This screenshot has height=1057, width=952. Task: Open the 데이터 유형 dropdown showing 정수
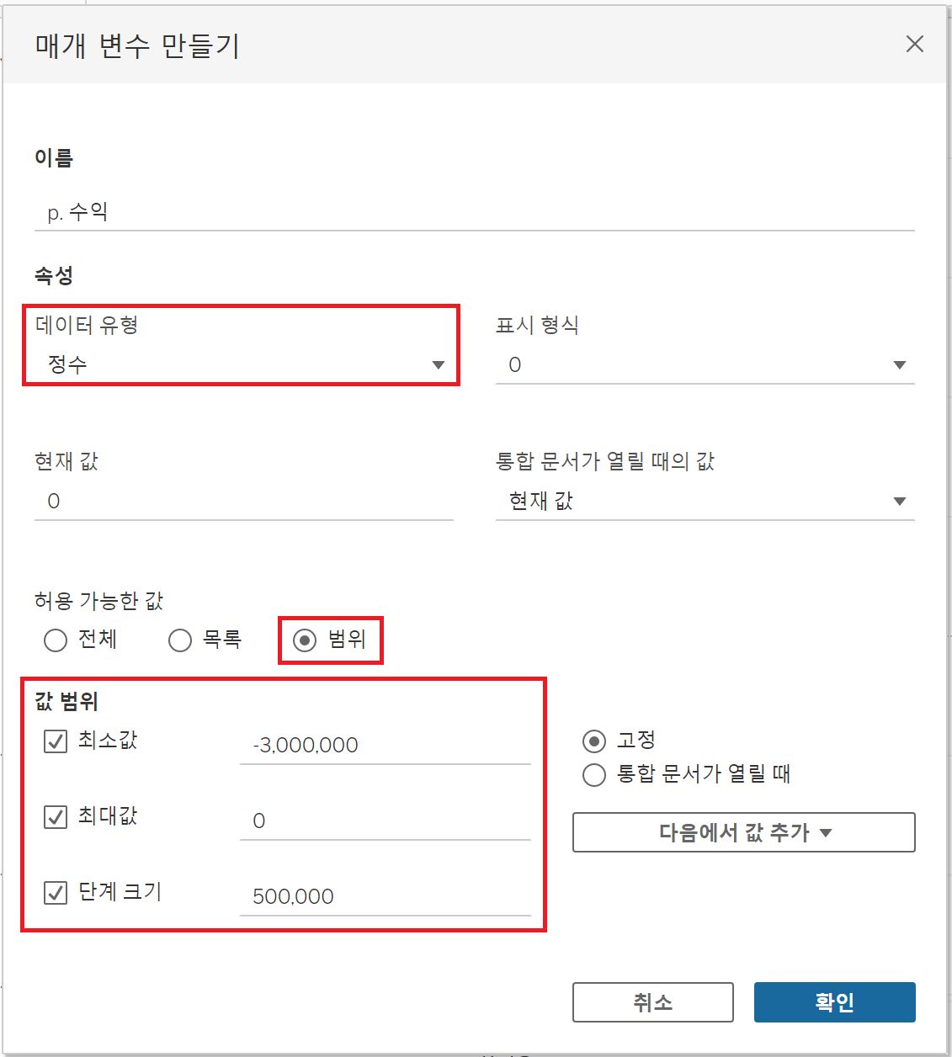[244, 364]
